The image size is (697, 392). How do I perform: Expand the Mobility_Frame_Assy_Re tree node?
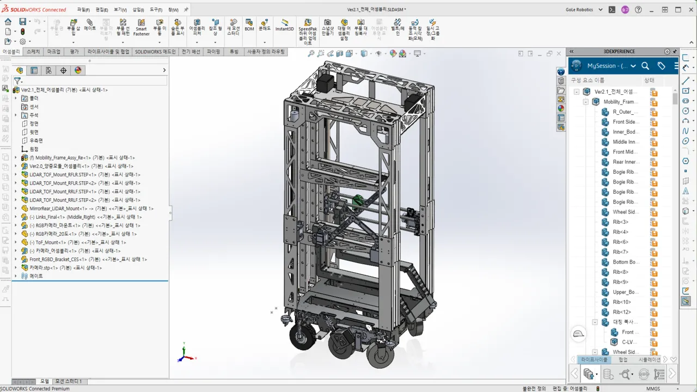[x=15, y=157]
